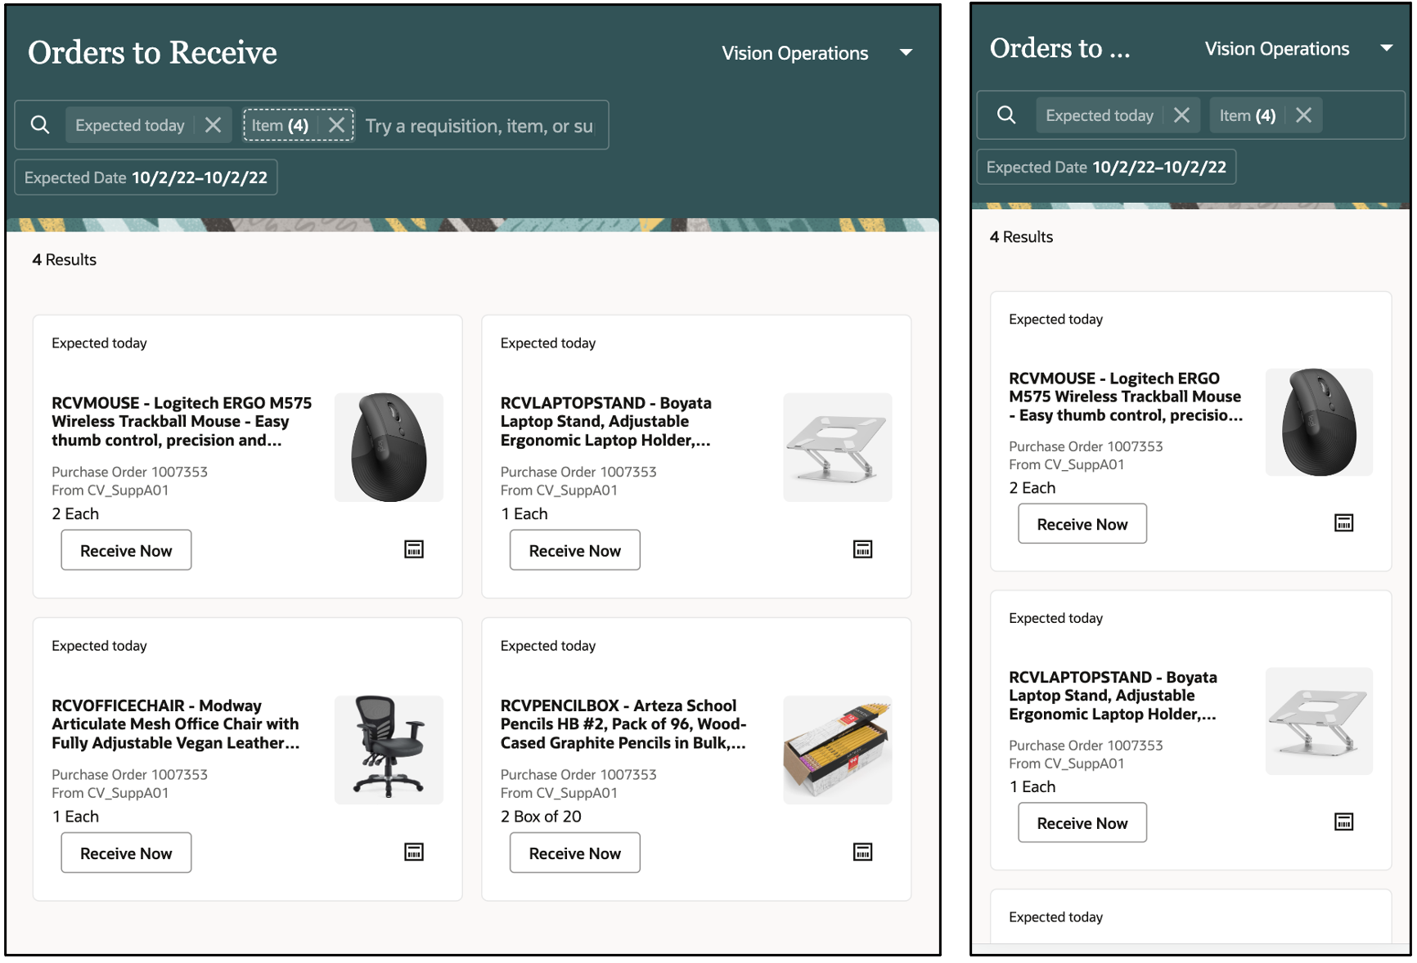Click '4 Results' text in the right panel
1417x963 pixels.
click(x=1021, y=236)
